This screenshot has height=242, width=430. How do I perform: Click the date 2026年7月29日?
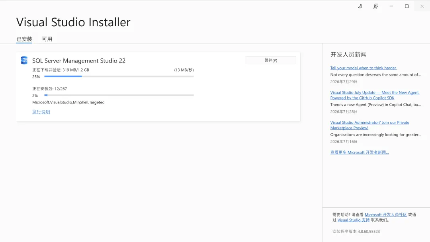tap(344, 82)
